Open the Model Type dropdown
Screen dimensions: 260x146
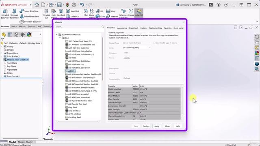click(137, 43)
